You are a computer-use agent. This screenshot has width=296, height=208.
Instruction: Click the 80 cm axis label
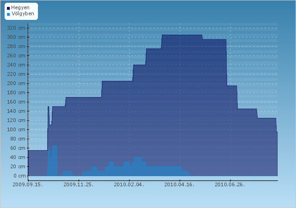click(x=18, y=139)
